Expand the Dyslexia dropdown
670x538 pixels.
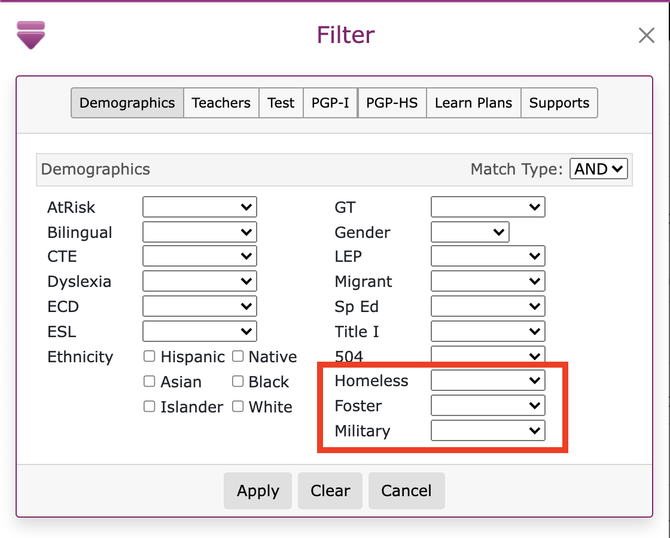[x=200, y=282]
